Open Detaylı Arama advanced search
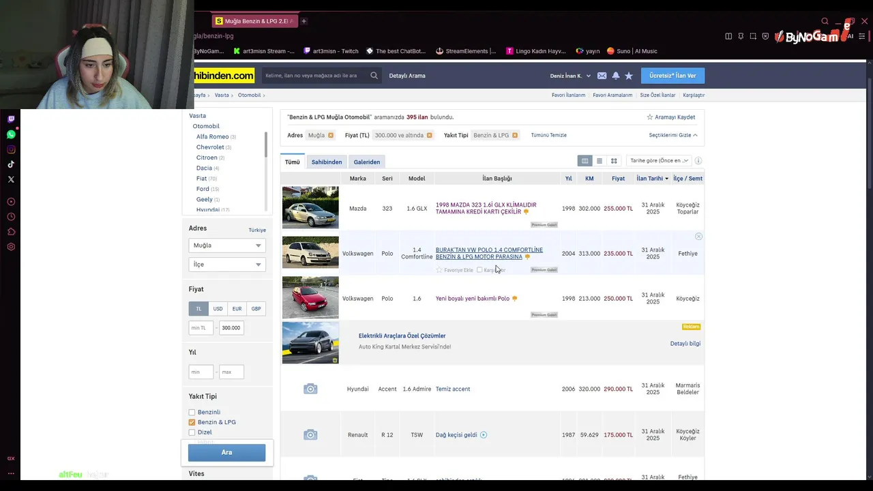The height and width of the screenshot is (491, 873). pos(407,76)
